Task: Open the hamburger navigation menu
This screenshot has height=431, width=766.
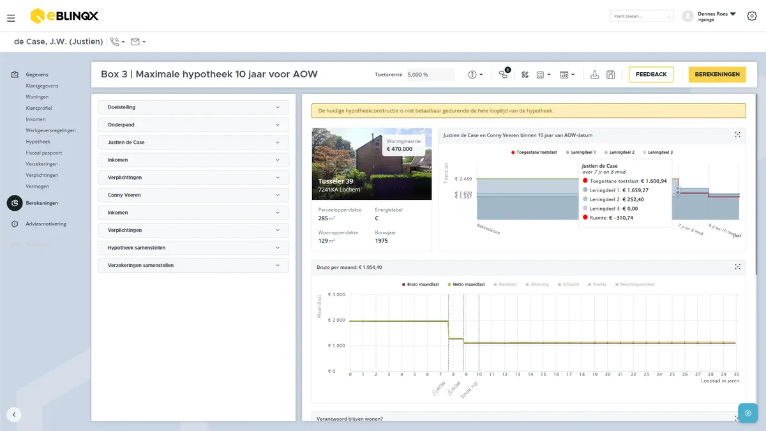Action: [x=11, y=18]
